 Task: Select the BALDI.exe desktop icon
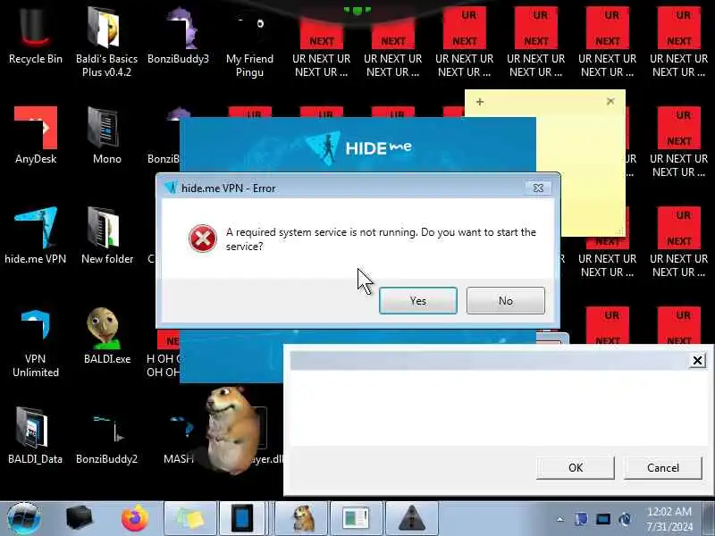tap(106, 336)
